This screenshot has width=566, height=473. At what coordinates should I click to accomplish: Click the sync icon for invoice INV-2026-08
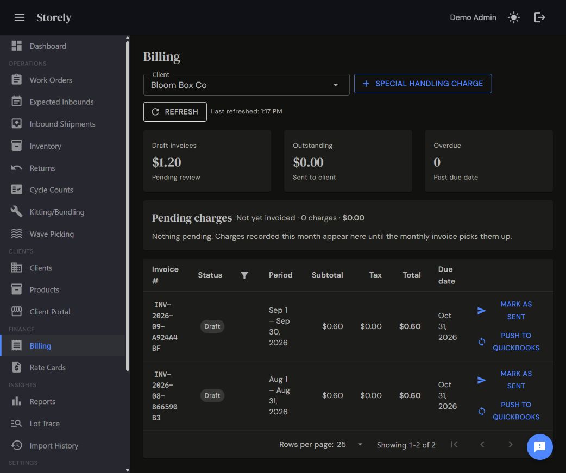click(481, 411)
